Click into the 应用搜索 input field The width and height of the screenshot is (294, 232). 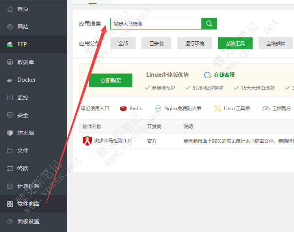pyautogui.click(x=156, y=24)
